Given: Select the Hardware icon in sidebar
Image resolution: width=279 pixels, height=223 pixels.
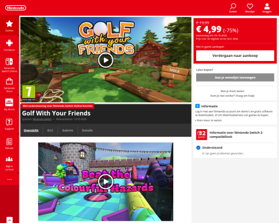Looking at the screenshot, I should (x=9, y=43).
